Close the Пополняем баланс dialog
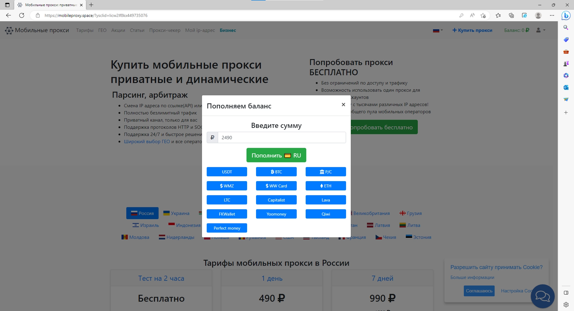 [x=343, y=105]
